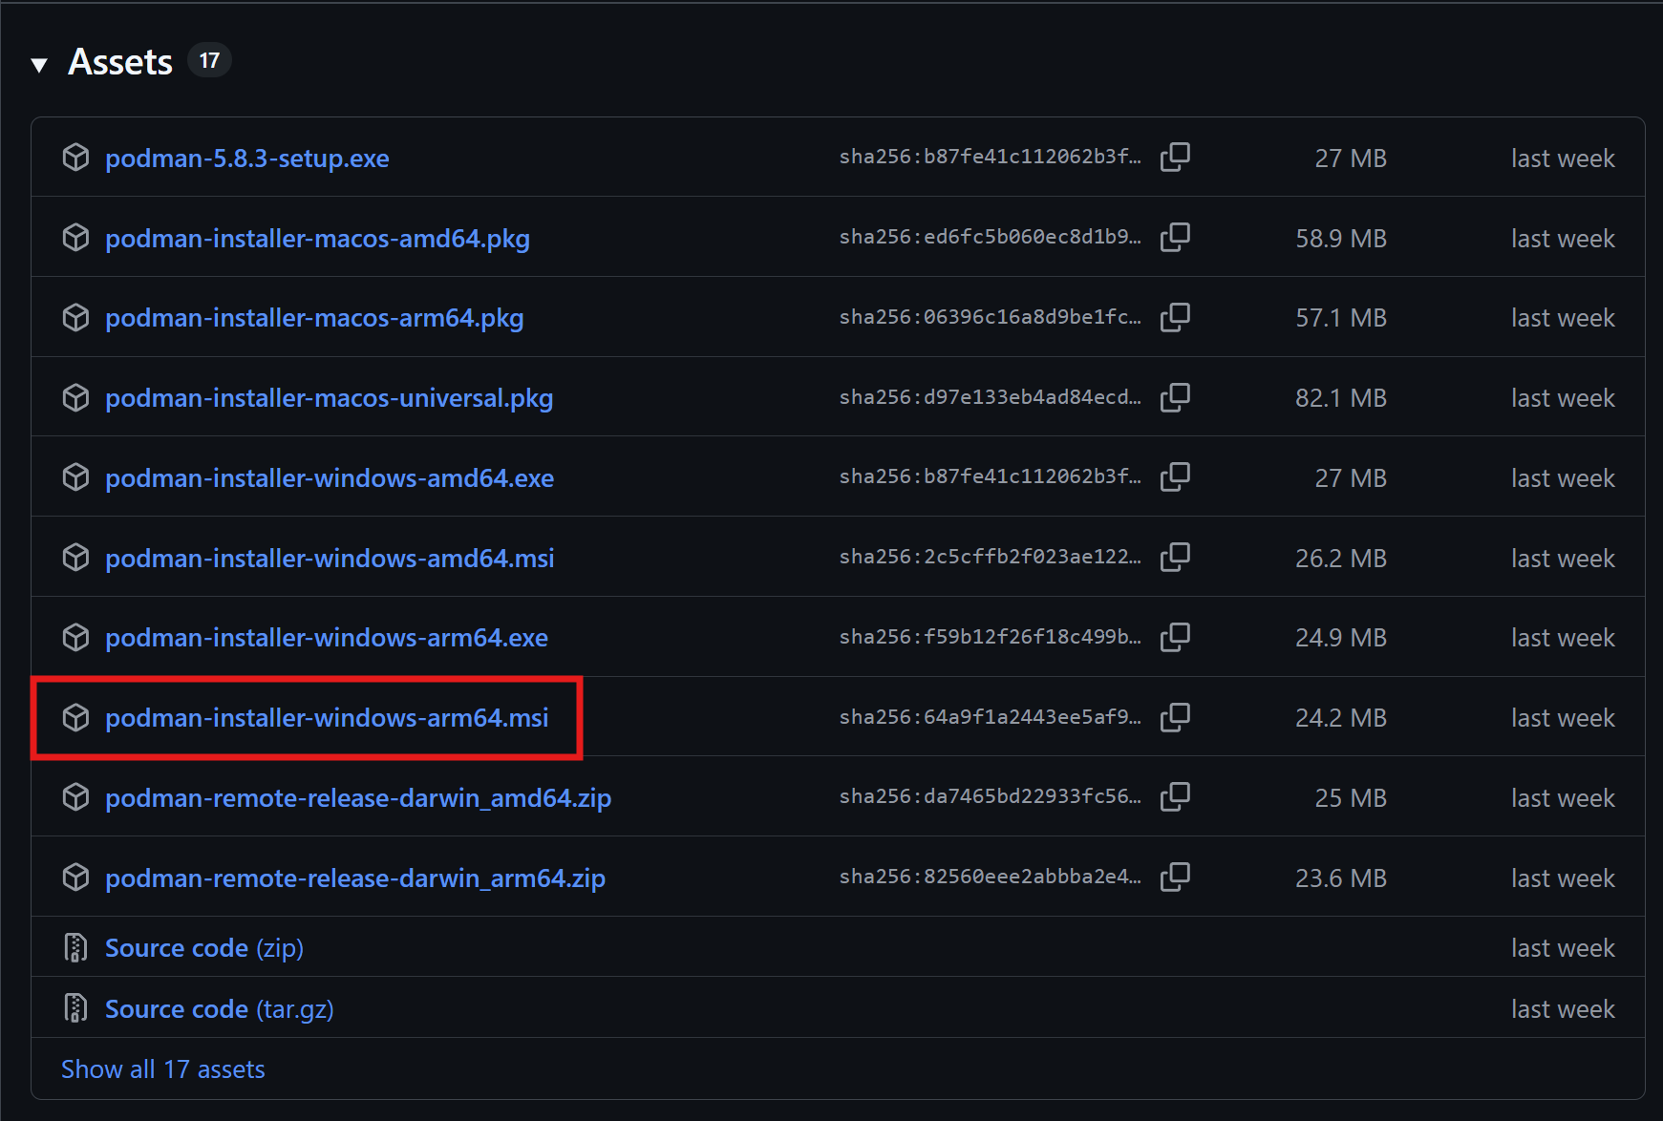Screen dimensions: 1663x1121
Task: Select hash text sha256:ed6fc5b060ec8d1b9
Action: pyautogui.click(x=991, y=237)
